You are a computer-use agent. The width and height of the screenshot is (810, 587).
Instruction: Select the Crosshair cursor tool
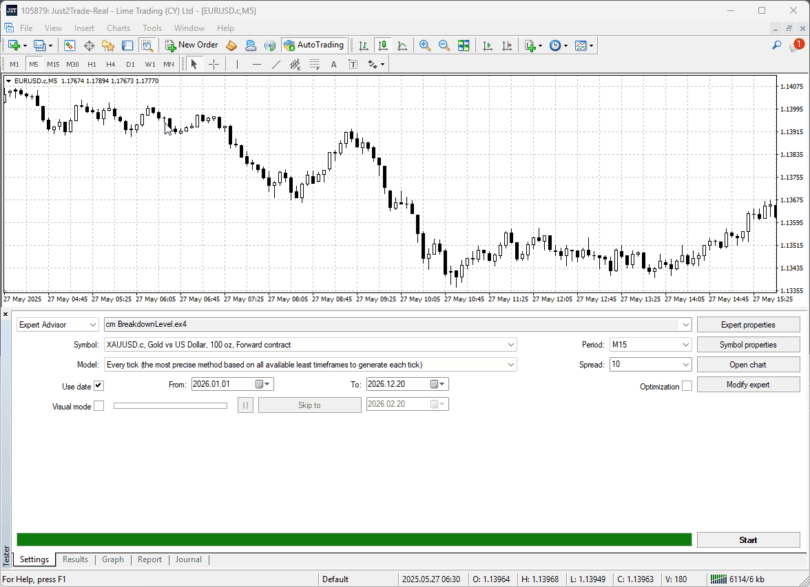214,64
